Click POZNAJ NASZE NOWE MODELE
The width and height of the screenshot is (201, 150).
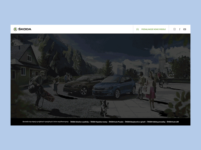[x=154, y=29]
